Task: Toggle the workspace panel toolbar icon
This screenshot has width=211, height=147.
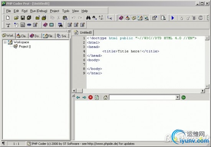Action: [x=134, y=18]
